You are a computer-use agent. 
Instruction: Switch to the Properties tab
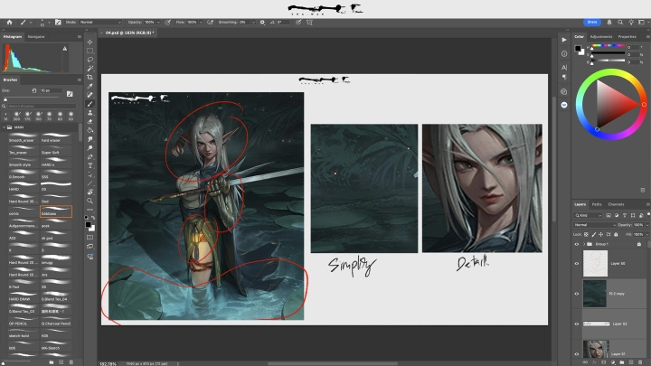coord(627,37)
